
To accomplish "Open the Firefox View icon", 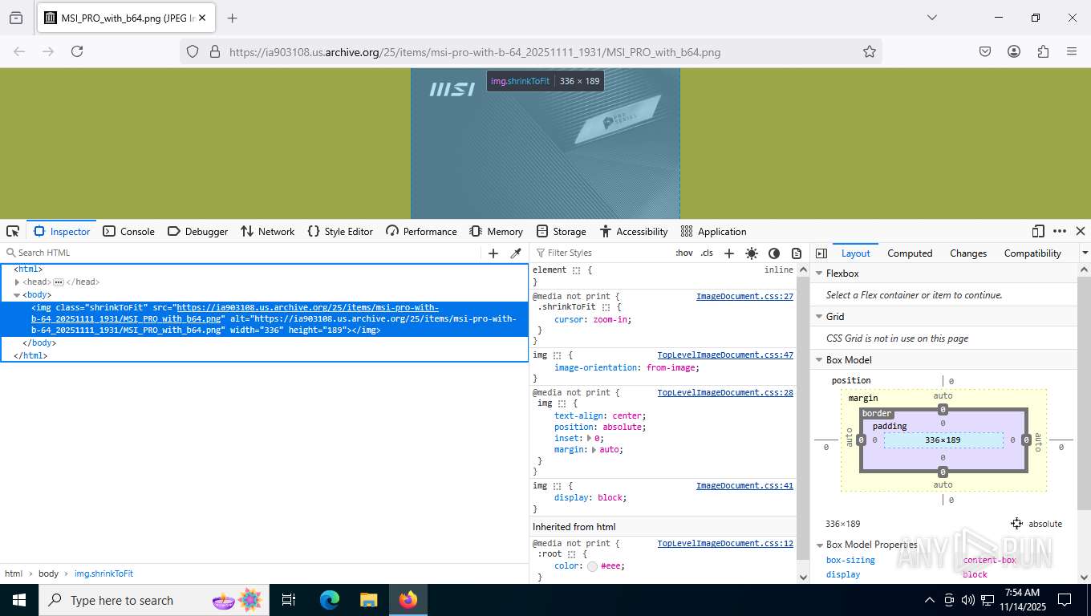I will [x=15, y=18].
